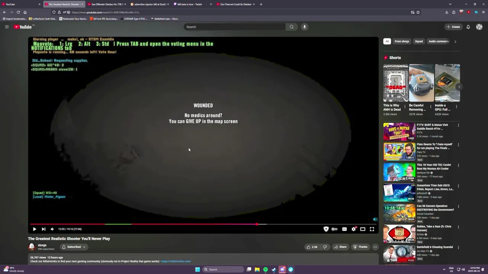Open the 'This is Why AM4 is Dead' short
Image resolution: width=488 pixels, height=274 pixels.
point(396,83)
